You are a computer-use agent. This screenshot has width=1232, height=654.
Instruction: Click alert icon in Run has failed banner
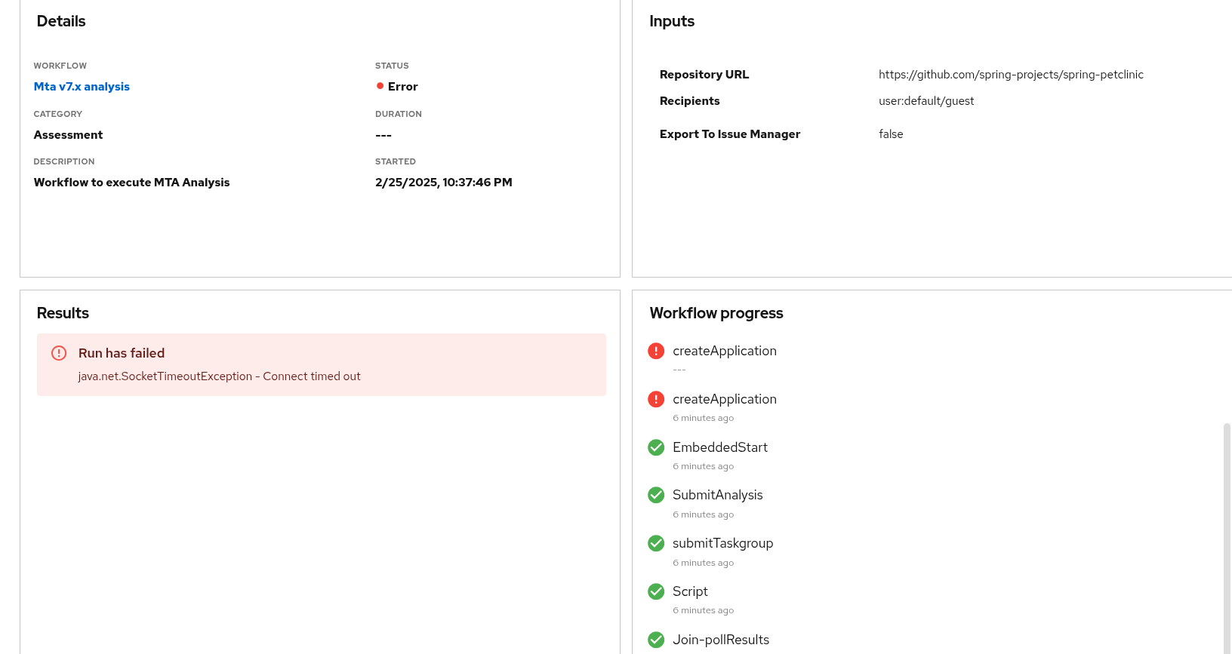tap(59, 353)
